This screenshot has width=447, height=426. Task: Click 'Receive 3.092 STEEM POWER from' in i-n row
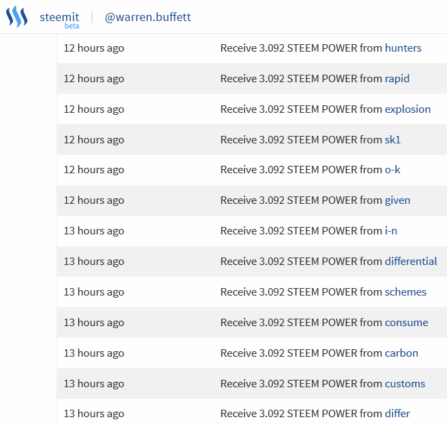[x=302, y=231]
